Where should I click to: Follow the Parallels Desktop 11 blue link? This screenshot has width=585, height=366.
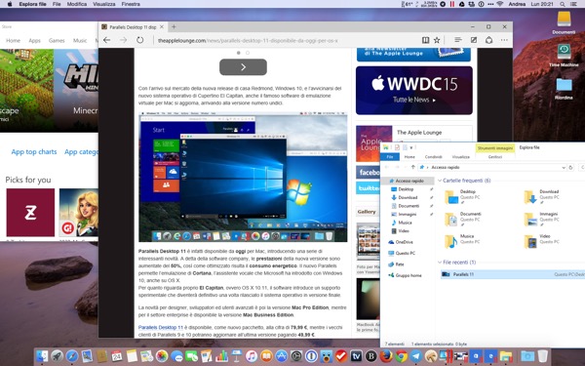click(x=161, y=327)
